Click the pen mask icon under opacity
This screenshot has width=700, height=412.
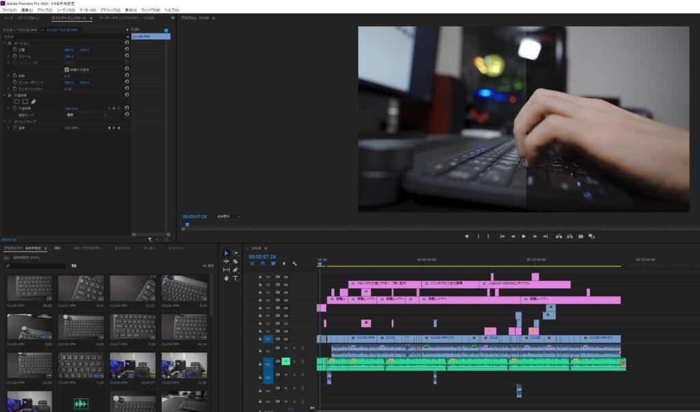pyautogui.click(x=33, y=102)
